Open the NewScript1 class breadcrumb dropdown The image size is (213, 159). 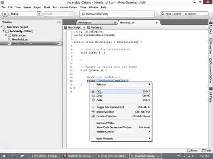[75, 27]
